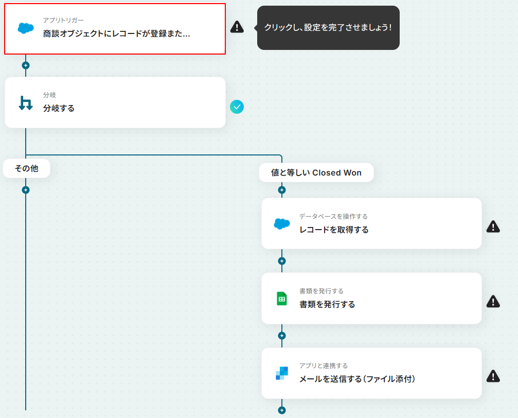Viewport: 518px width, 418px height.
Task: Click warning triangle beside the app trigger card
Action: tap(237, 27)
